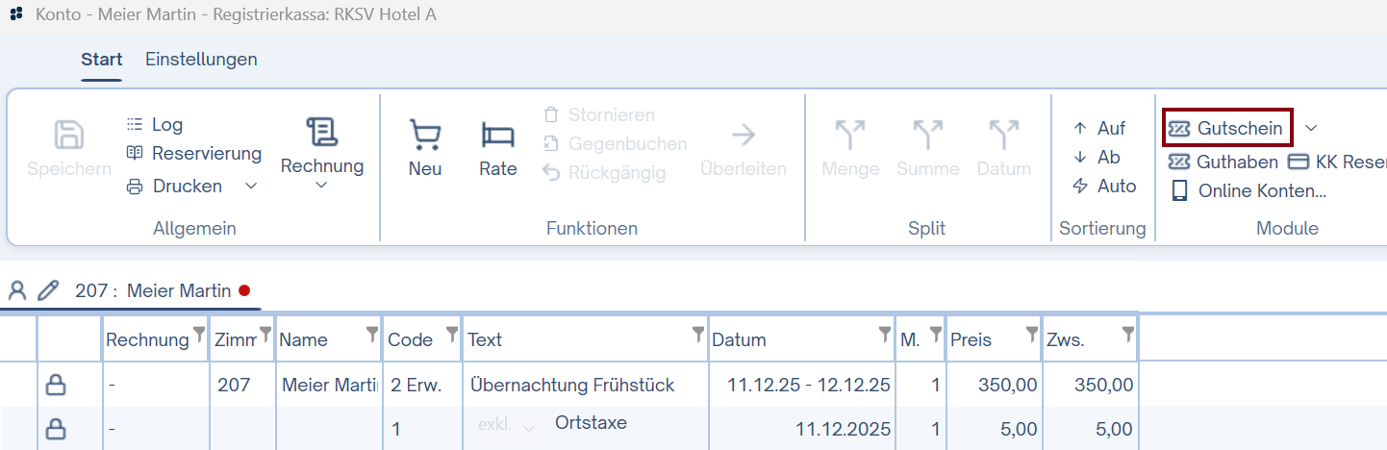Open the Log list
1387x450 pixels.
tap(154, 124)
